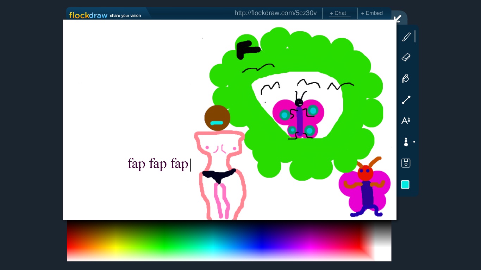Select the paintbrush tool
Image resolution: width=481 pixels, height=270 pixels.
(x=406, y=37)
